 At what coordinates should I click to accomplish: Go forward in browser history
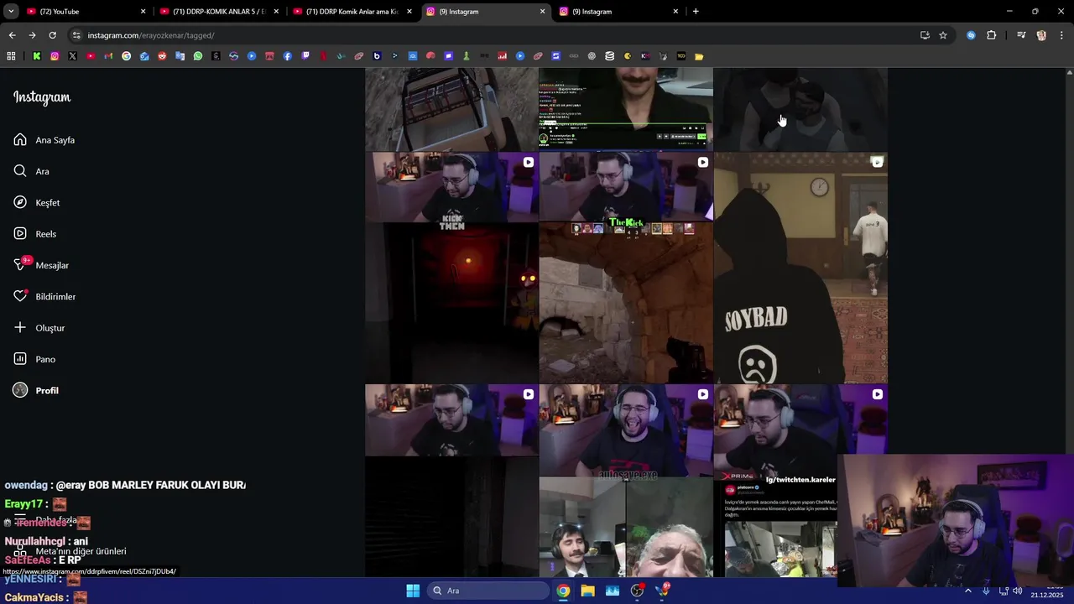point(32,35)
